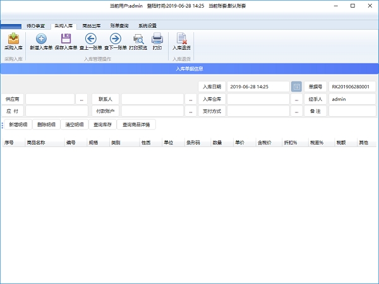The image size is (379, 284).
Task: Open the 供应商 browse selector (...)
Action: pos(81,99)
